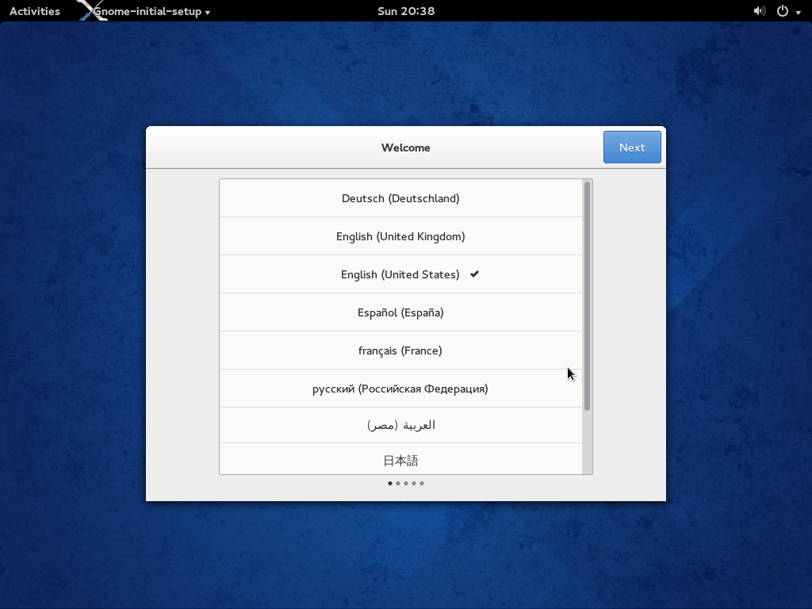This screenshot has height=609, width=812.
Task: Choose français (France) as language
Action: [401, 350]
